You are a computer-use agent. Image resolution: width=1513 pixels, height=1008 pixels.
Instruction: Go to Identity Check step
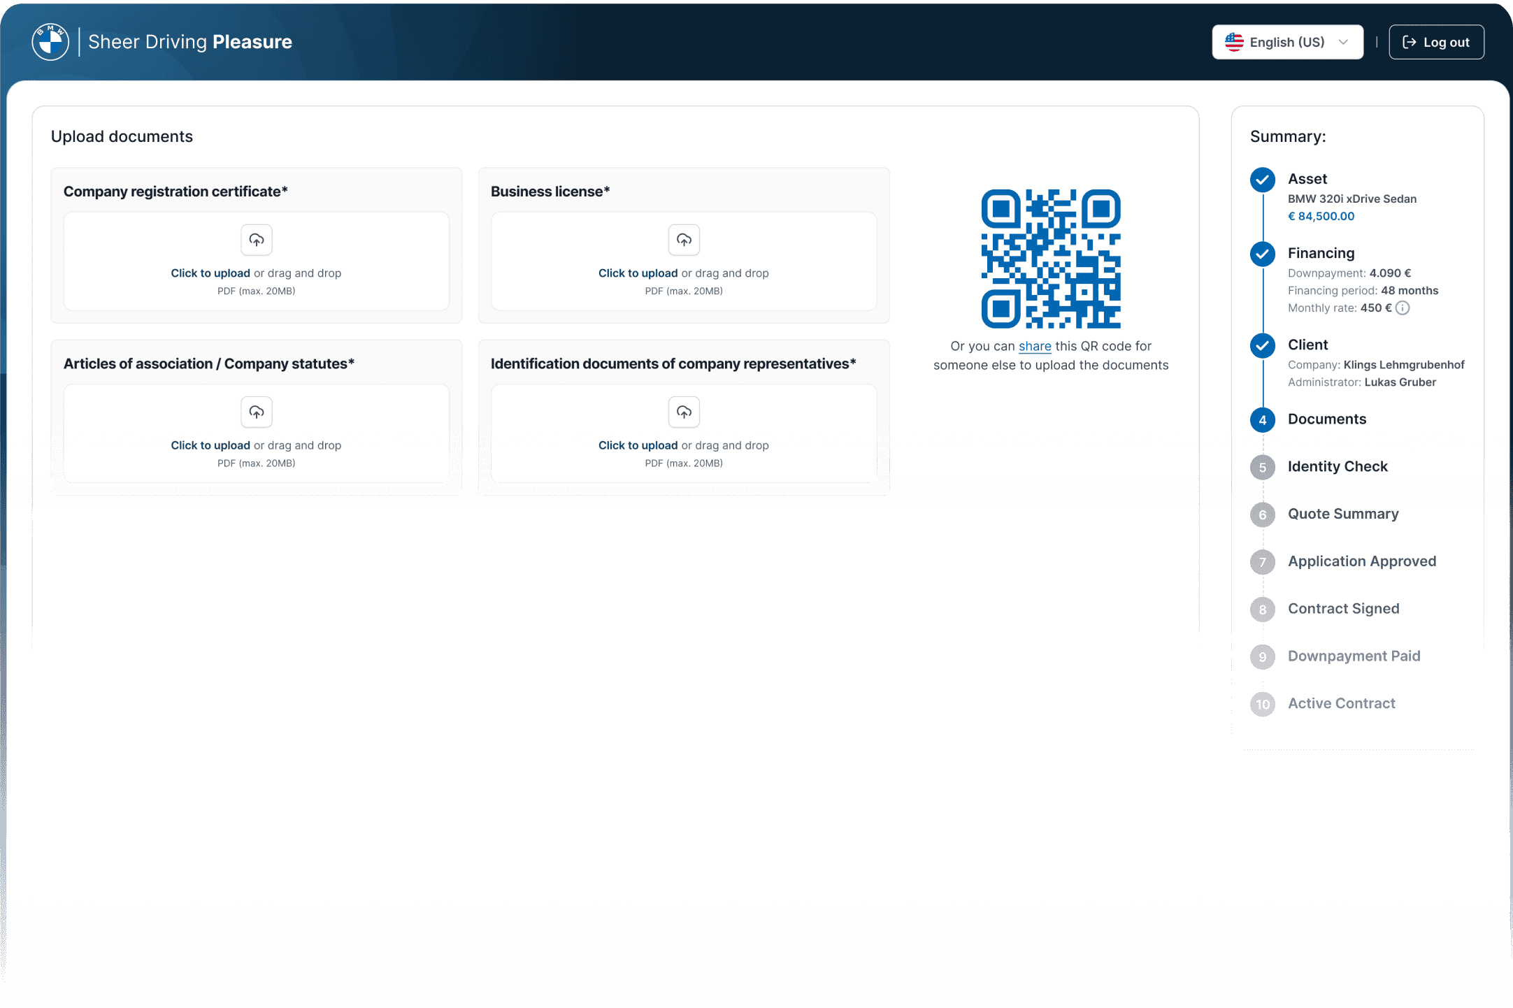click(1337, 466)
